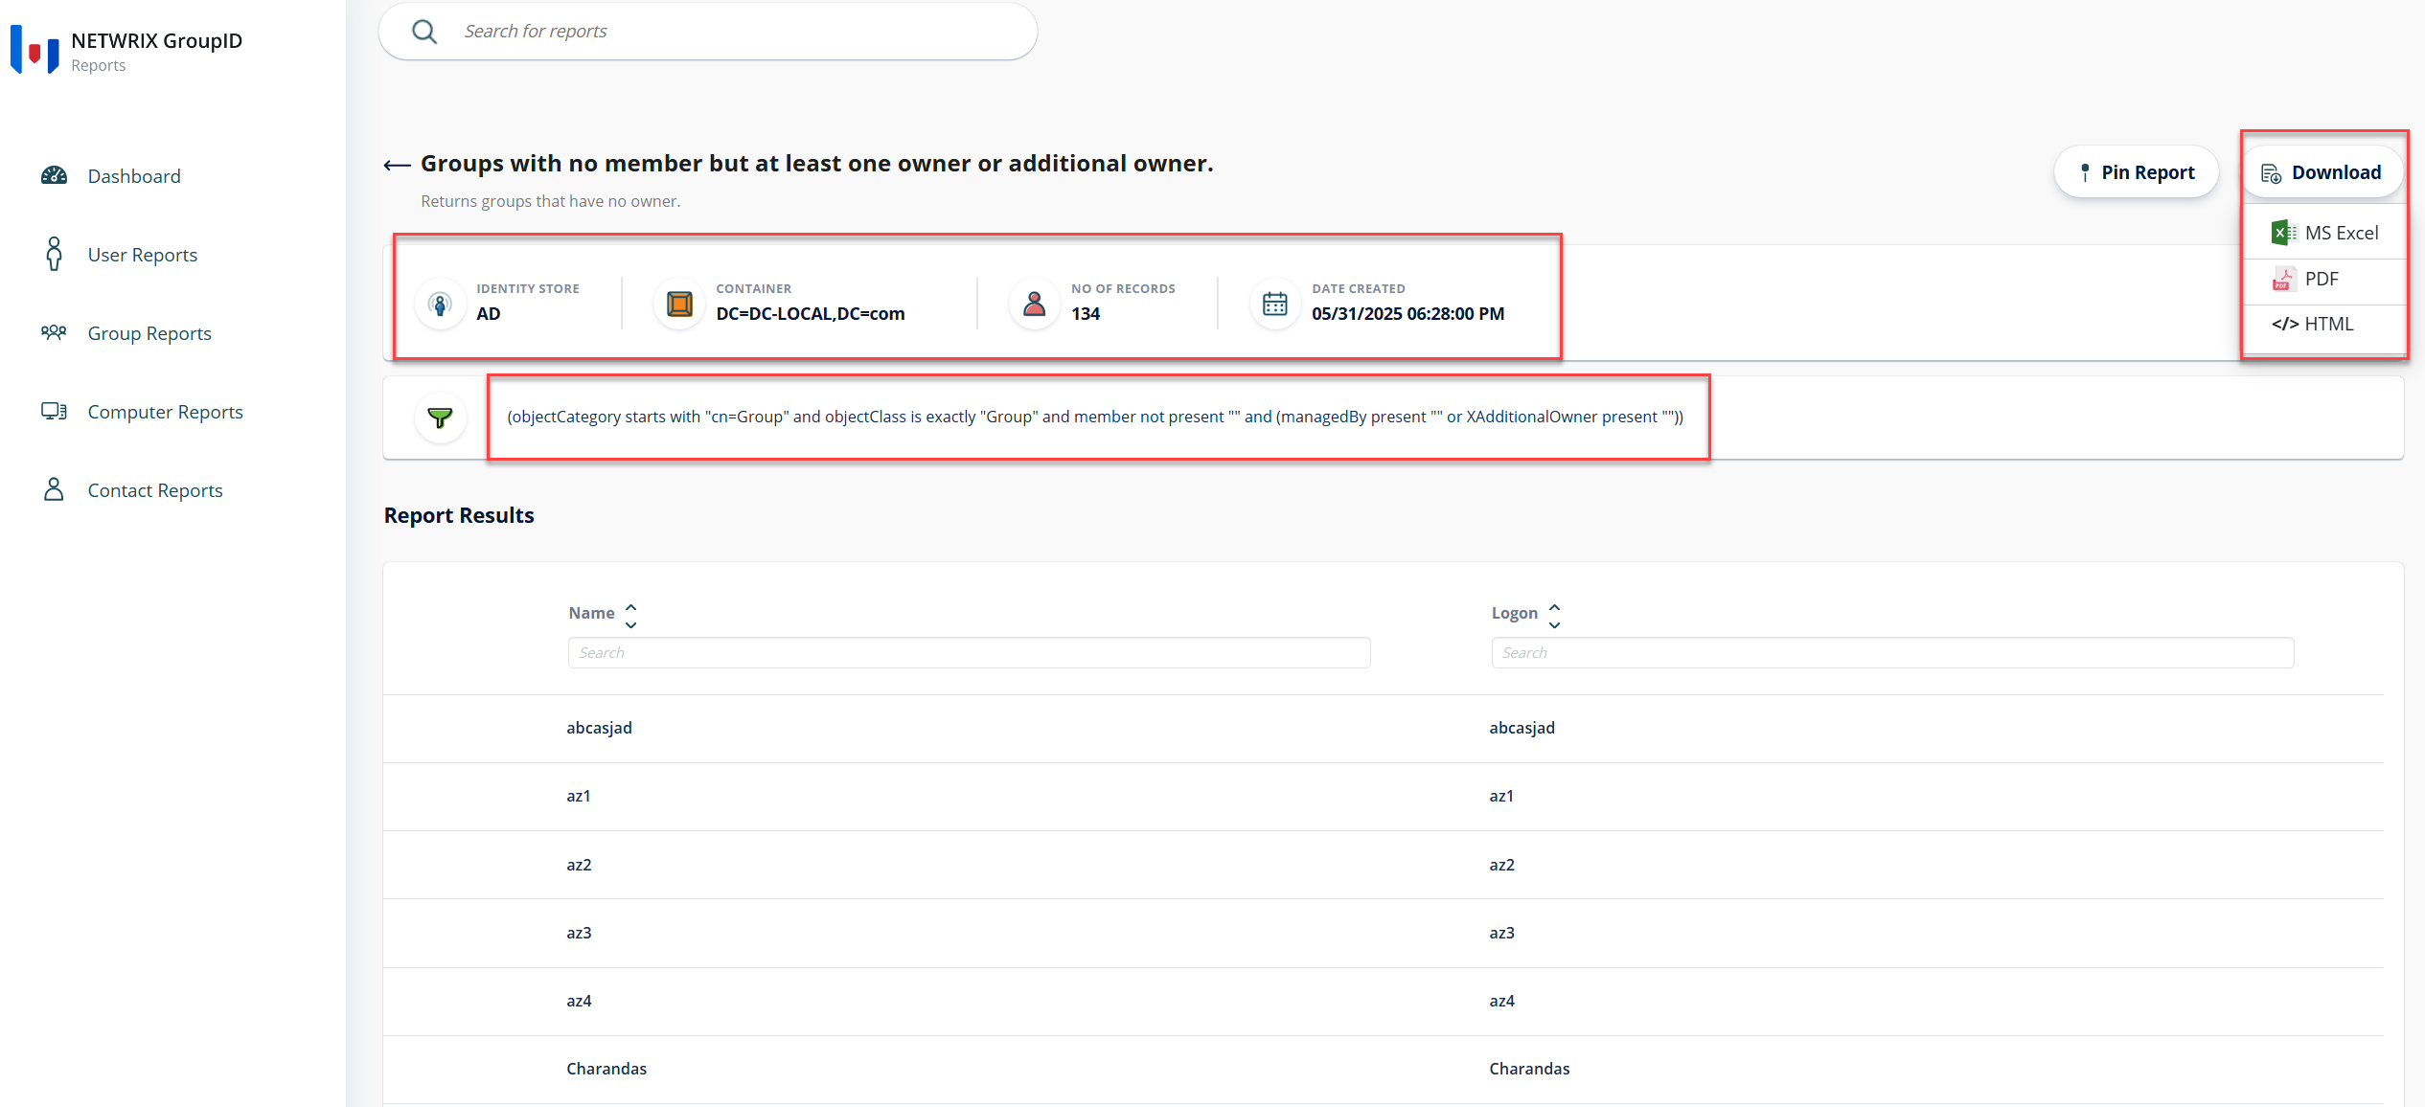The width and height of the screenshot is (2425, 1107).
Task: Select the abcasjad name cell
Action: click(x=599, y=728)
